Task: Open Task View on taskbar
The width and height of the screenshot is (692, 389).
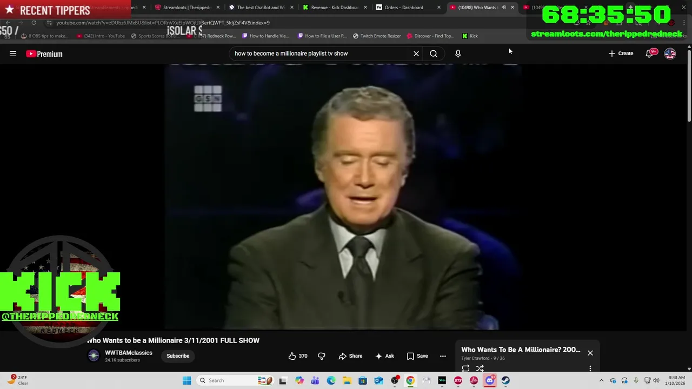Action: [x=282, y=380]
